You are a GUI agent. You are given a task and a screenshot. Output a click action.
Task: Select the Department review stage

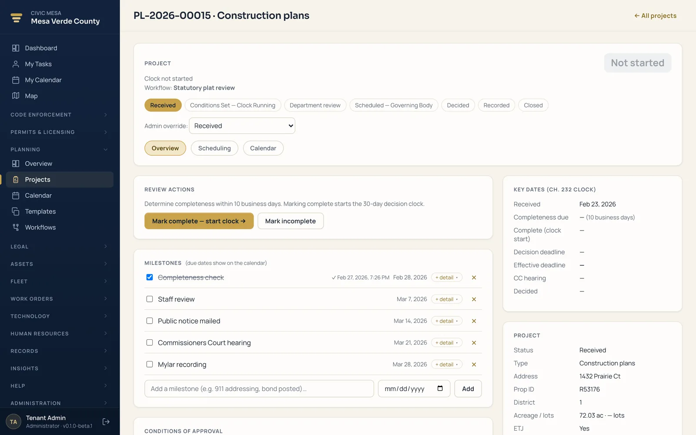pyautogui.click(x=315, y=105)
